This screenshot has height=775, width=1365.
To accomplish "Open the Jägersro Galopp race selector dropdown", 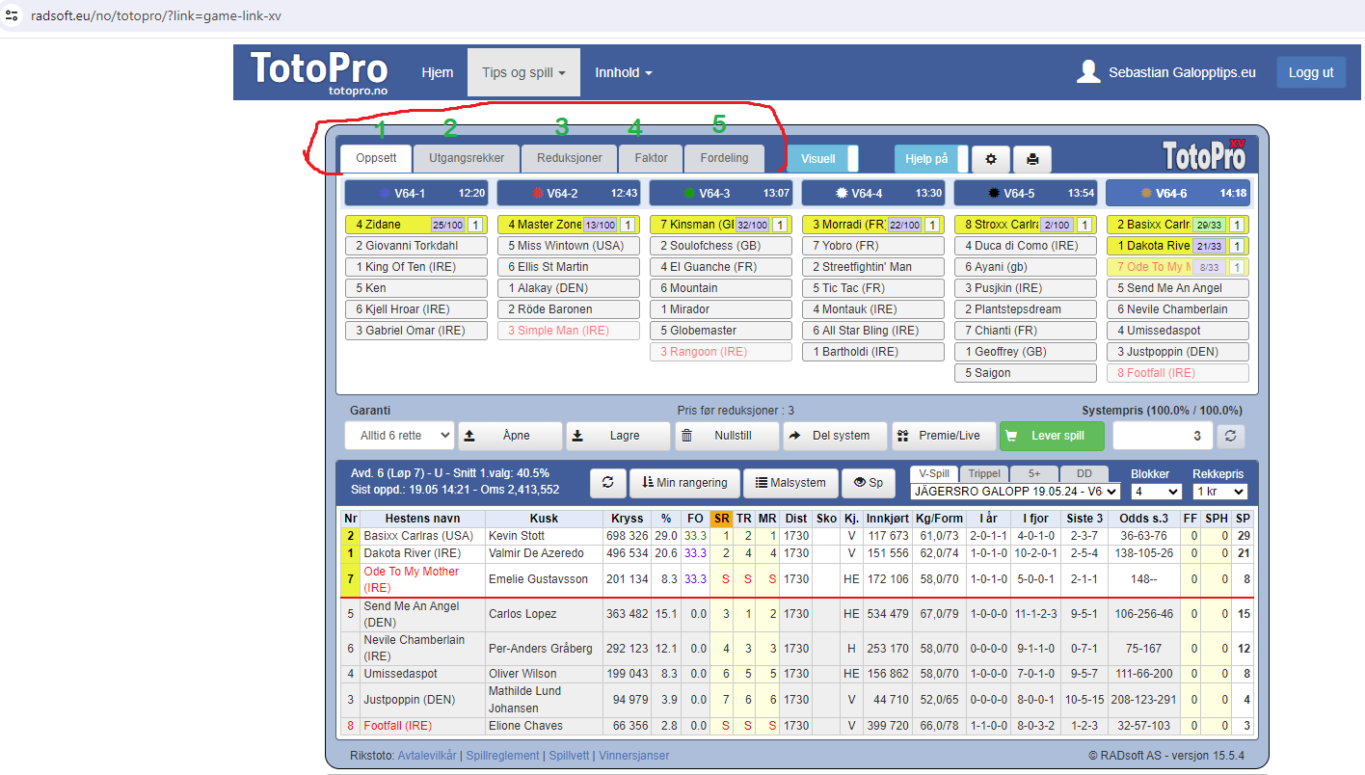I will tap(1015, 492).
